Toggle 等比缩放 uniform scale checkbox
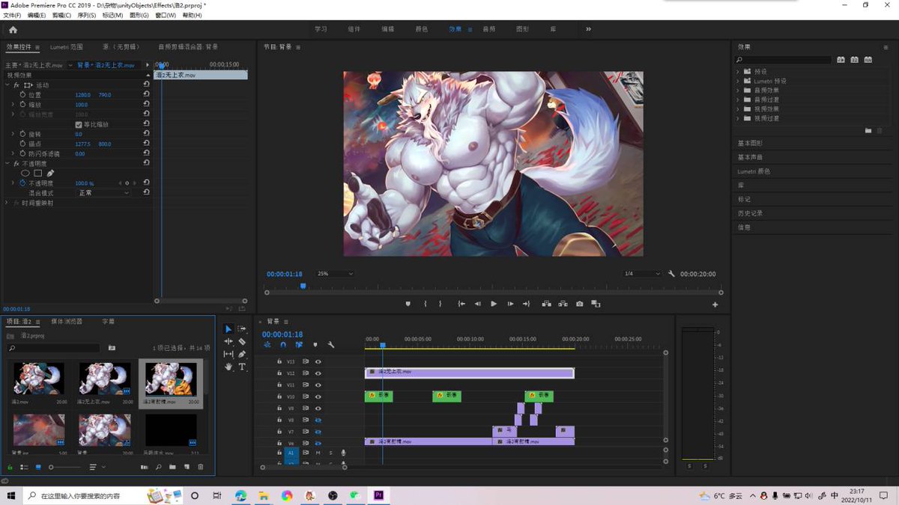Viewport: 899px width, 505px height. coord(79,124)
